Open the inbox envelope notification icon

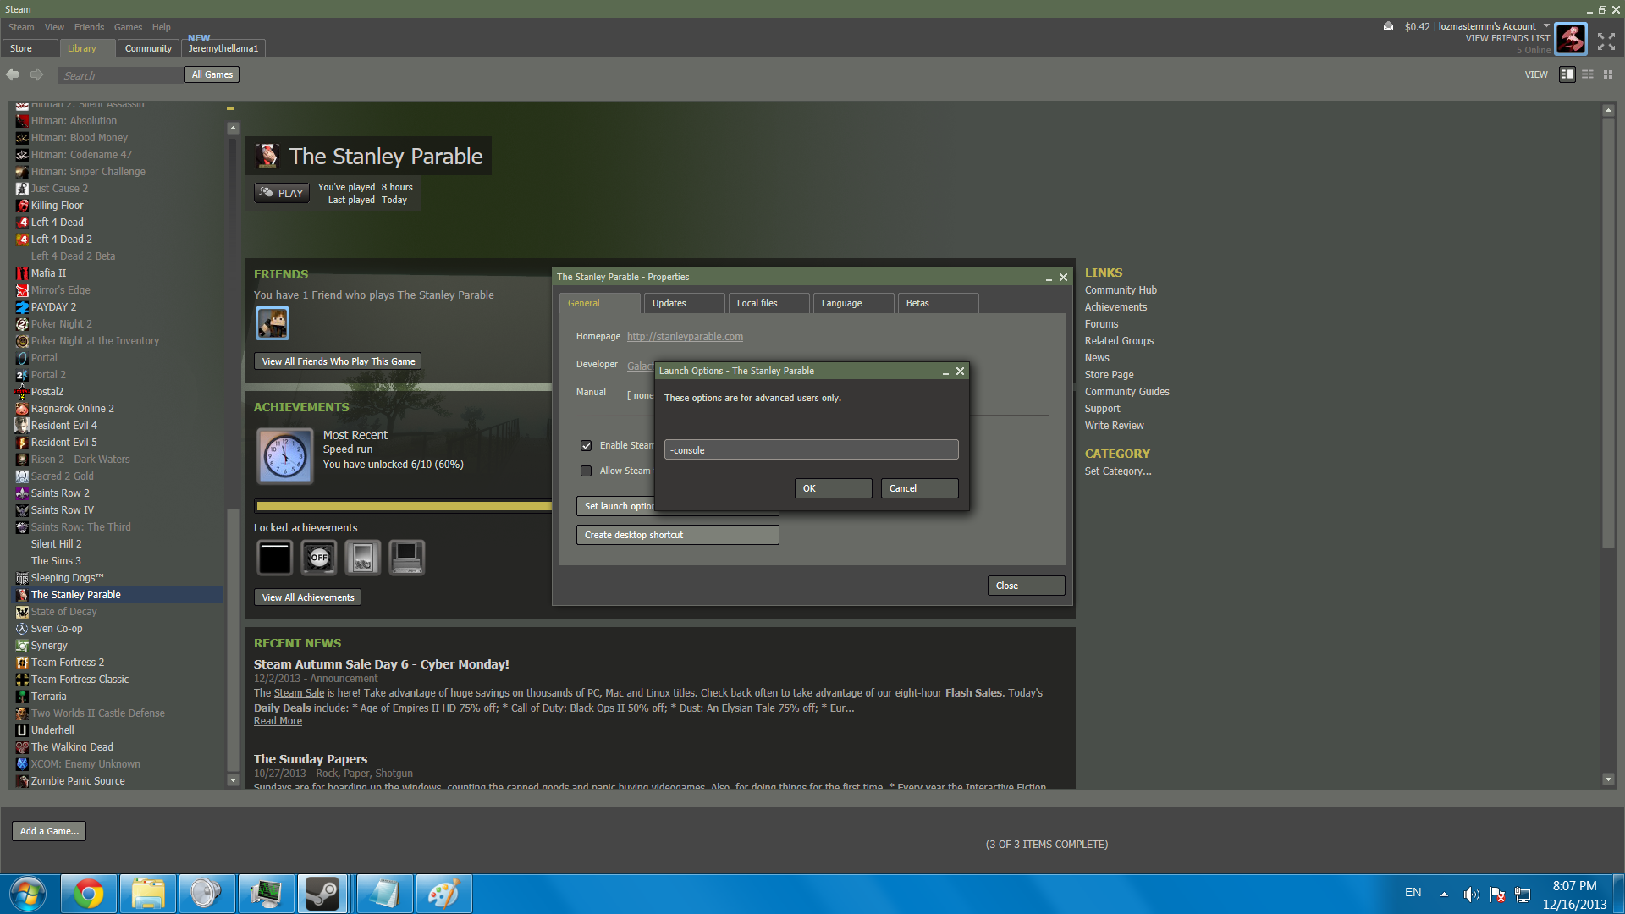1388,26
